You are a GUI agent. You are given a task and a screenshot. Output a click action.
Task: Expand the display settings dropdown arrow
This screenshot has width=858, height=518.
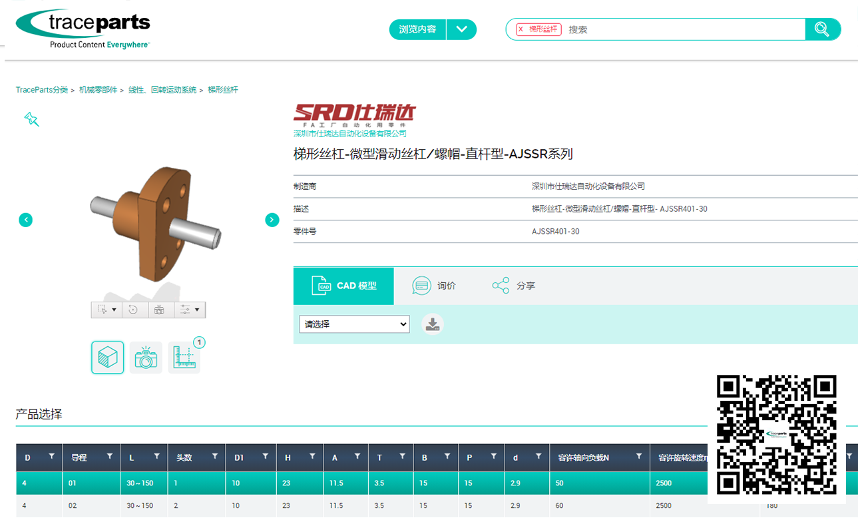coord(198,310)
